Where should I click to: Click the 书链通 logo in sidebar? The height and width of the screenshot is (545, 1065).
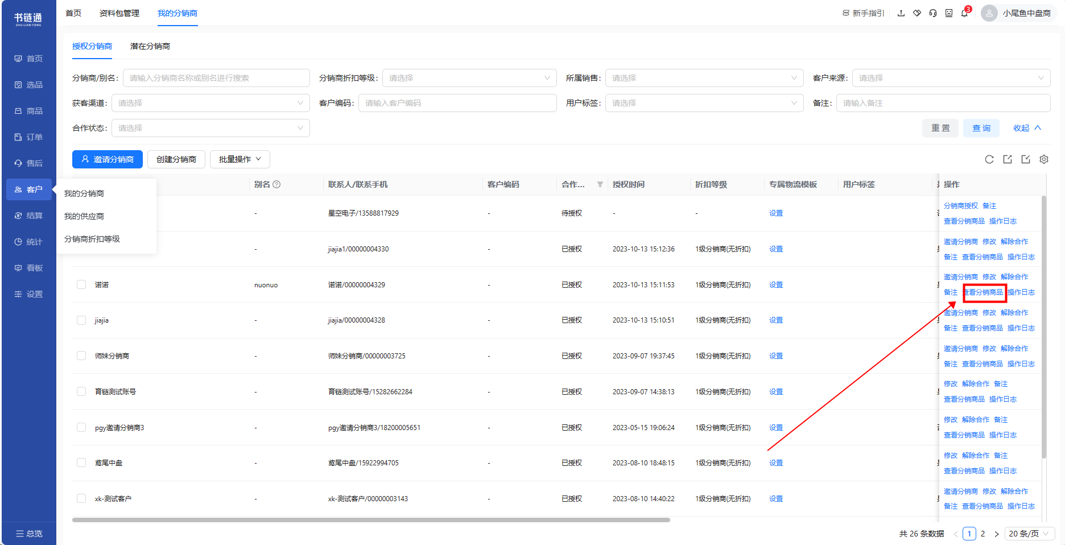pyautogui.click(x=28, y=19)
